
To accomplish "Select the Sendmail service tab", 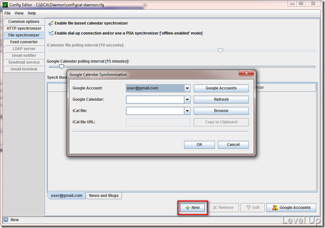I will 24,62.
